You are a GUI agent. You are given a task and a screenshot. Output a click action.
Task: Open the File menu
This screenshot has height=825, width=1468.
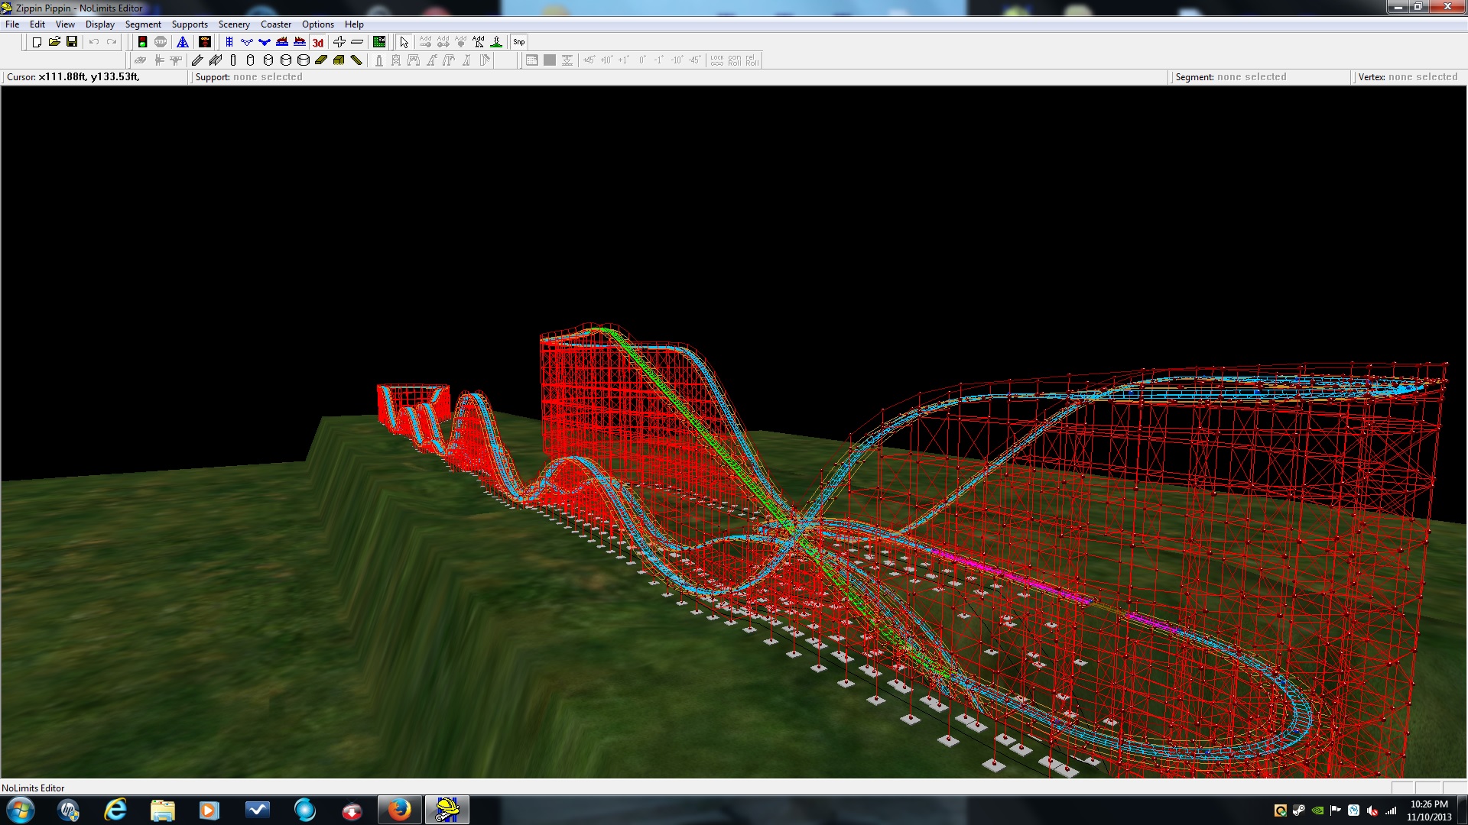click(x=12, y=24)
